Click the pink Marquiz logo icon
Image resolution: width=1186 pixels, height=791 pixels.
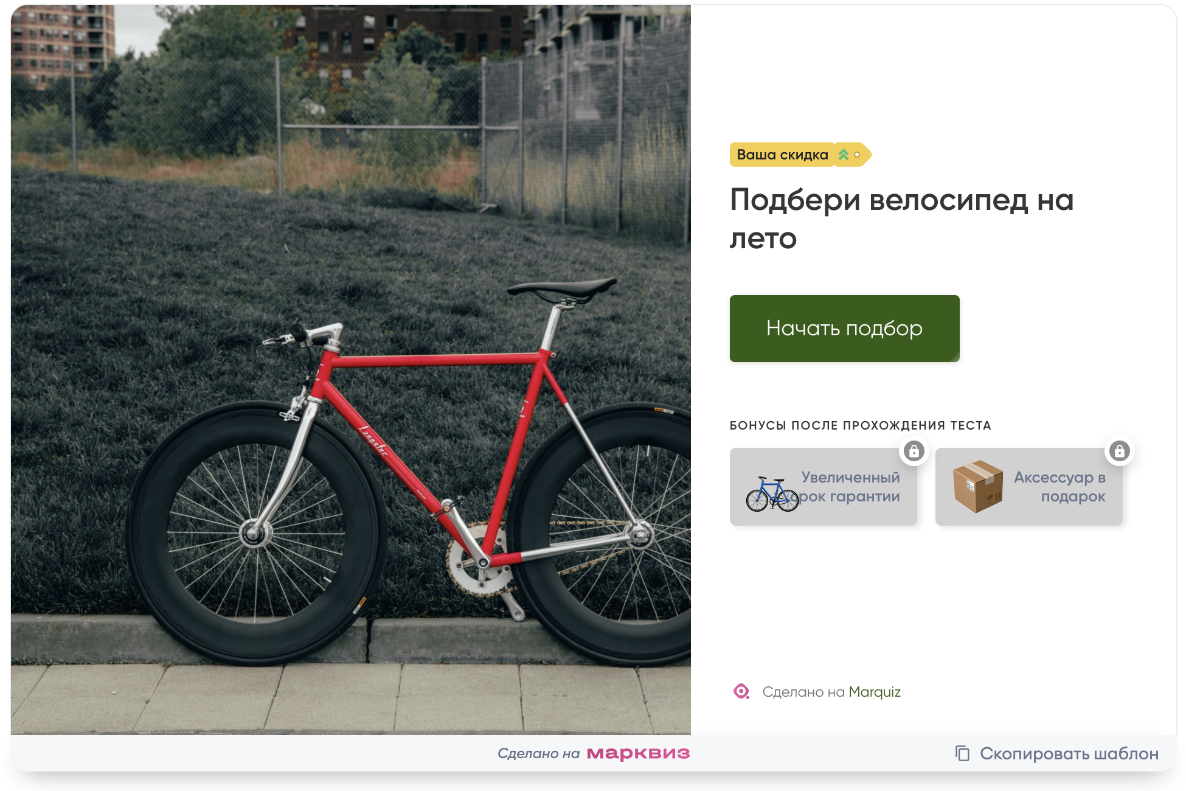click(741, 692)
